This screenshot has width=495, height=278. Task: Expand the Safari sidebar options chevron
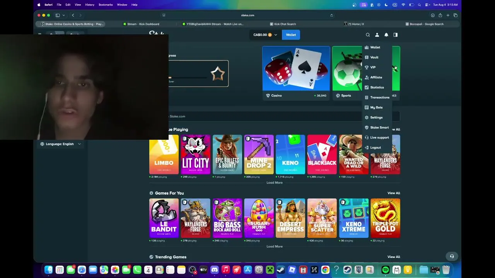pyautogui.click(x=64, y=15)
